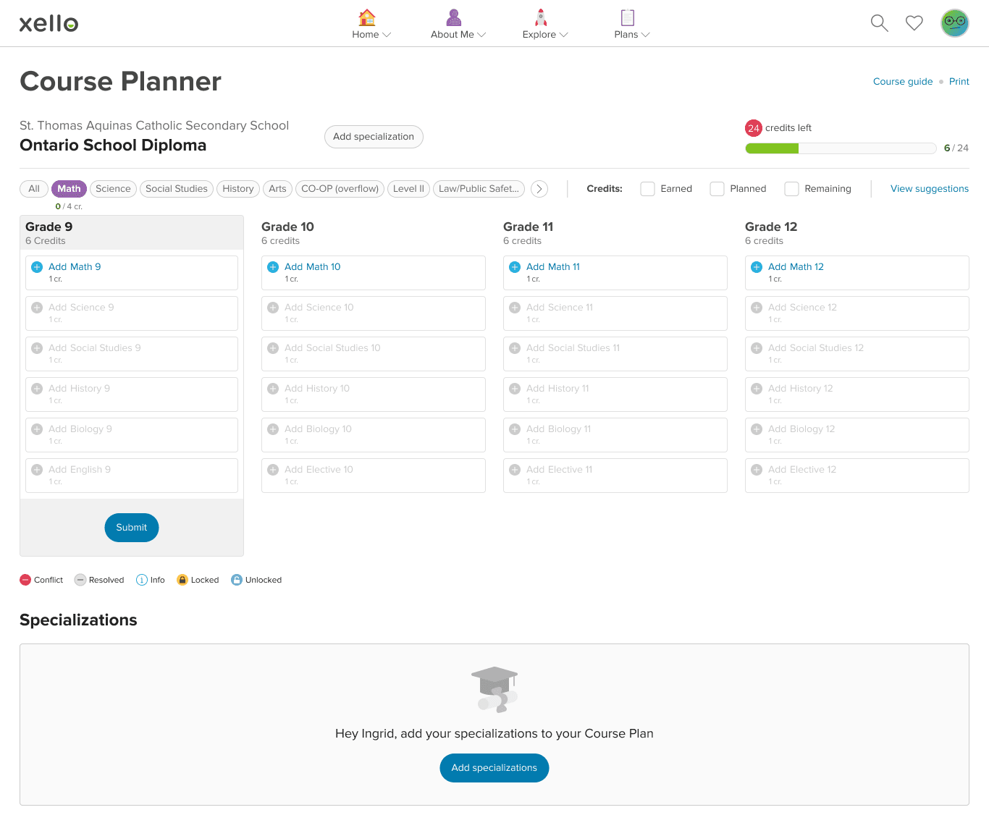Click the Print link
The width and height of the screenshot is (989, 823).
[x=959, y=82]
